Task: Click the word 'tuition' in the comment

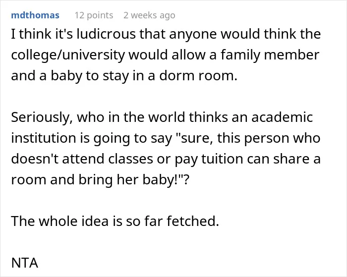Action: click(222, 159)
